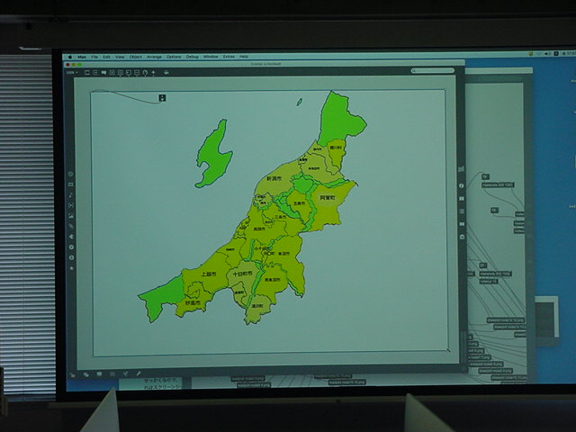576x432 pixels.
Task: Open the Window menu
Action: coord(211,57)
